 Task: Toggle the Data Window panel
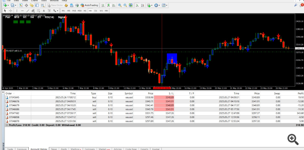[x=26, y=5]
